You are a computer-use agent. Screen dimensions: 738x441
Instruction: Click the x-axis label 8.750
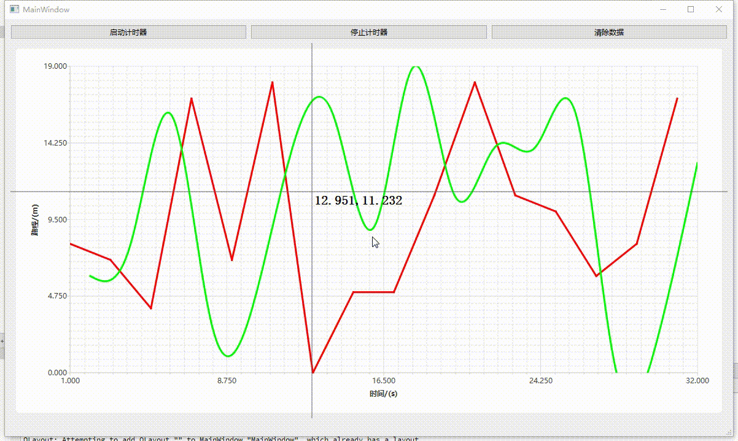coord(227,381)
